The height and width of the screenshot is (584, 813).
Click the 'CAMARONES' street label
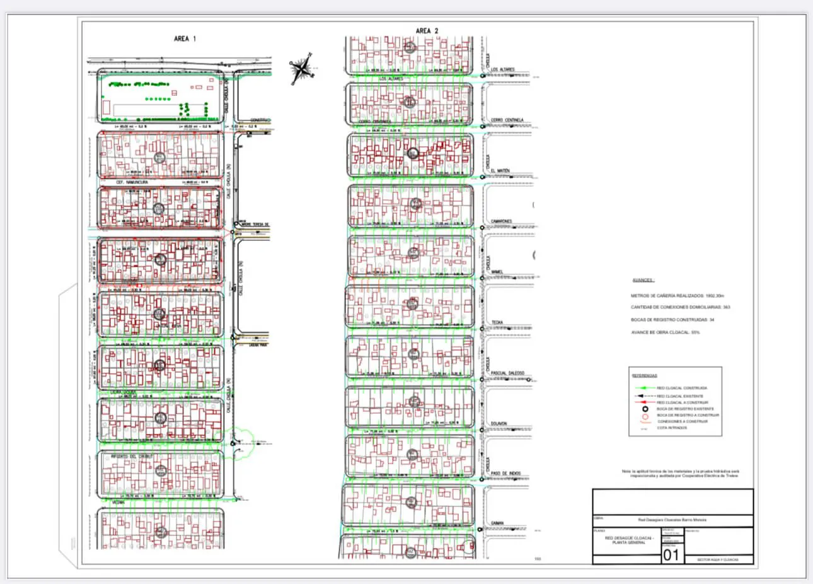tap(502, 221)
